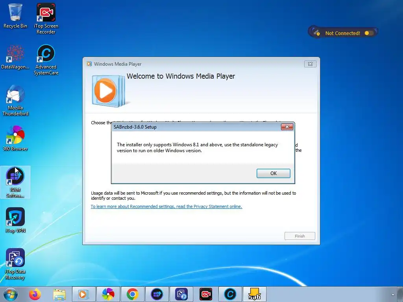Click the Finish button in Windows Media Player
This screenshot has height=302, width=403.
point(299,236)
